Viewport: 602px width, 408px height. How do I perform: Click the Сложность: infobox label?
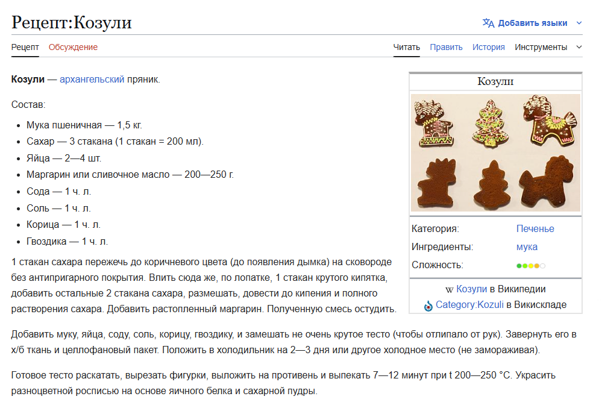[x=437, y=265]
